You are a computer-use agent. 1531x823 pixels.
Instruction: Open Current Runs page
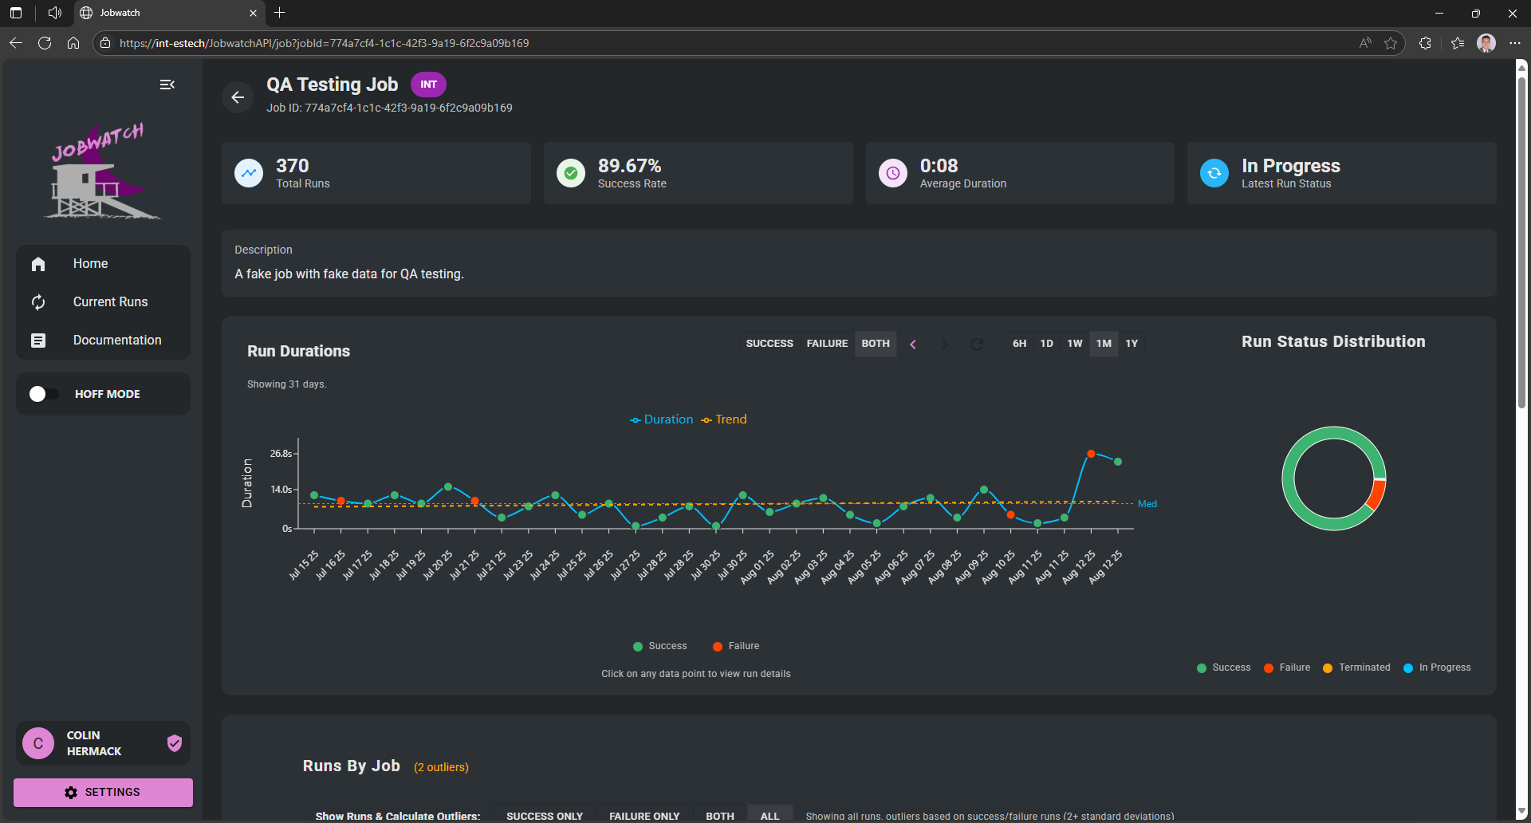(x=110, y=302)
